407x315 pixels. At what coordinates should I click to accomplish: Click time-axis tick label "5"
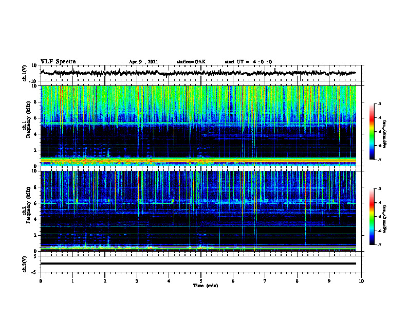tap(201, 281)
